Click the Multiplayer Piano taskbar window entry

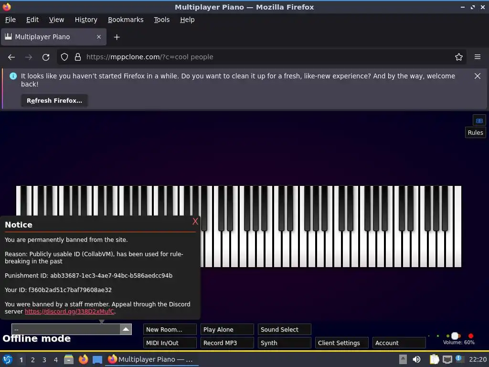tap(151, 359)
